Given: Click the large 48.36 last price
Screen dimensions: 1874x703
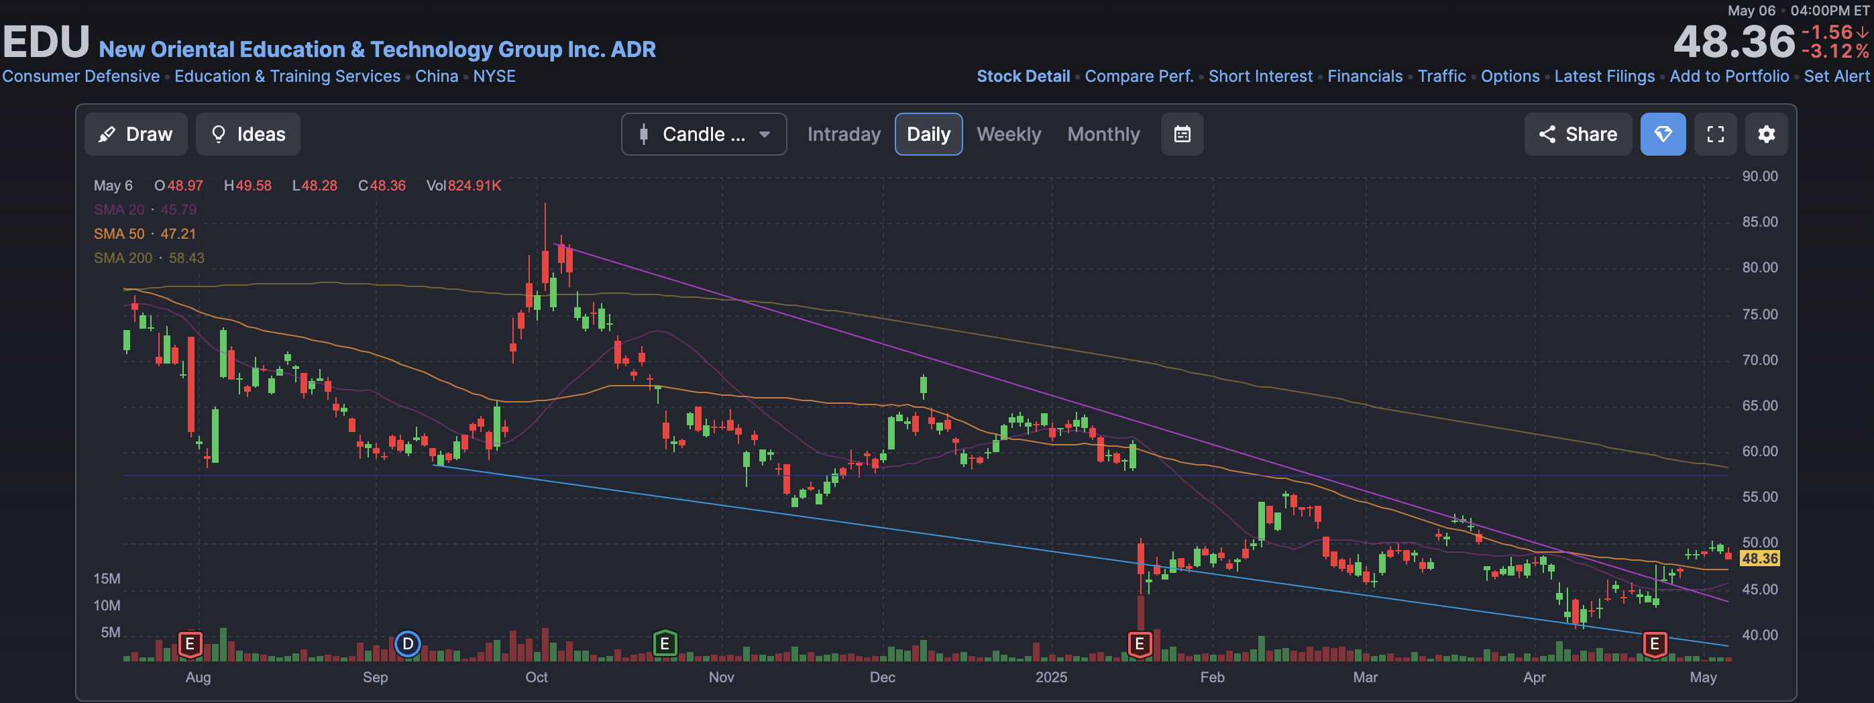Looking at the screenshot, I should pos(1734,42).
